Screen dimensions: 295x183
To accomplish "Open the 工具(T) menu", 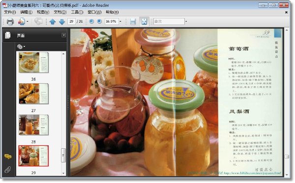I will pos(77,12).
